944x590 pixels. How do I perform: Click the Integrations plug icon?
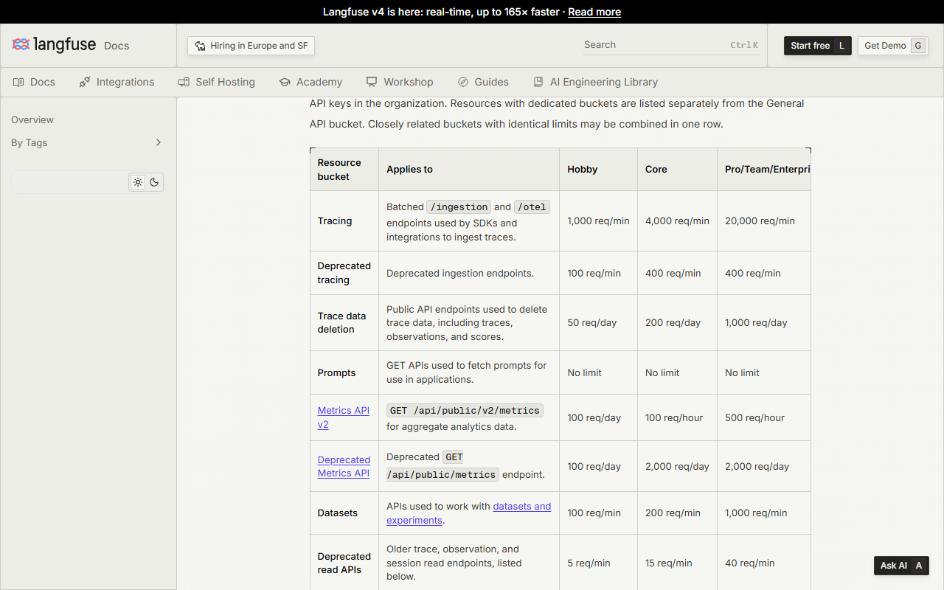(85, 82)
